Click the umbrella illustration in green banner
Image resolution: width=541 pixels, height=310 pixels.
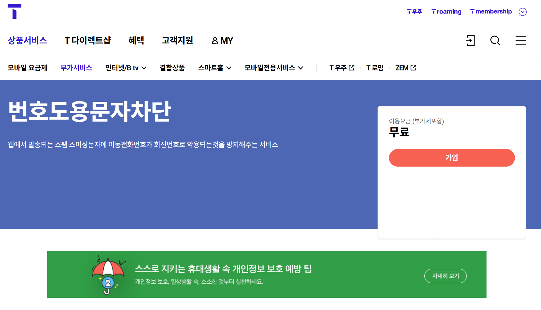tap(108, 274)
